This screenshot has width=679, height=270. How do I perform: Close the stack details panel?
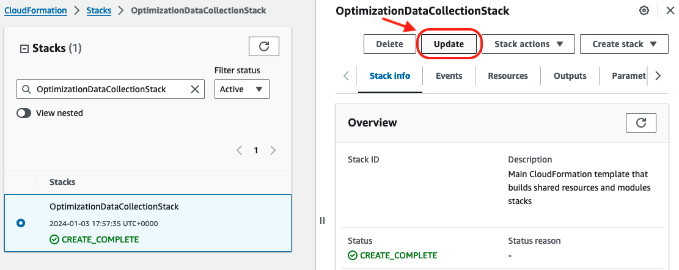669,11
